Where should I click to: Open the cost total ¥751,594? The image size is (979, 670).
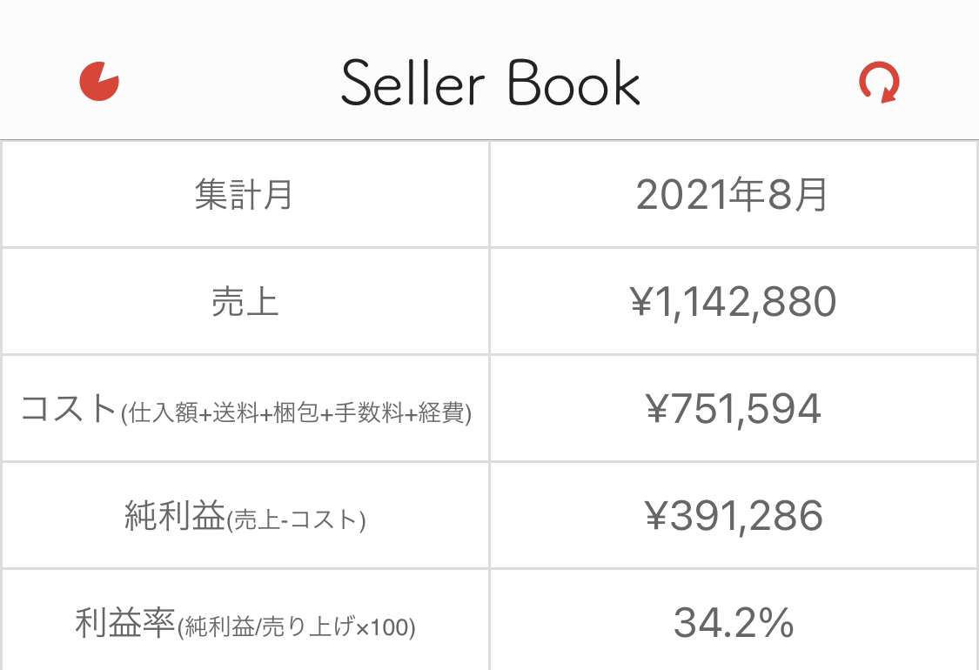click(x=734, y=409)
